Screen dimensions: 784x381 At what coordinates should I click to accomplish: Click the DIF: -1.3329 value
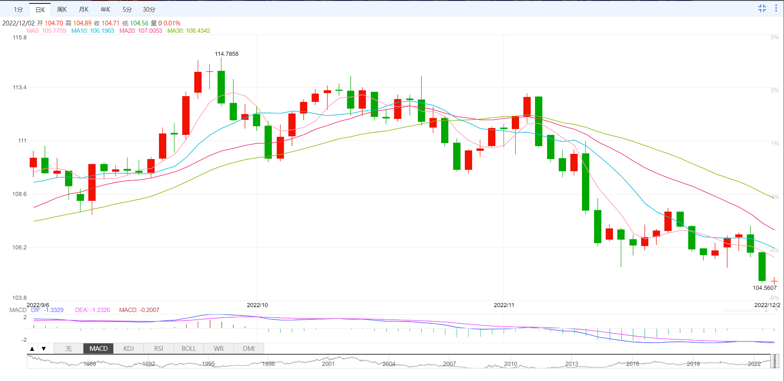tap(47, 310)
